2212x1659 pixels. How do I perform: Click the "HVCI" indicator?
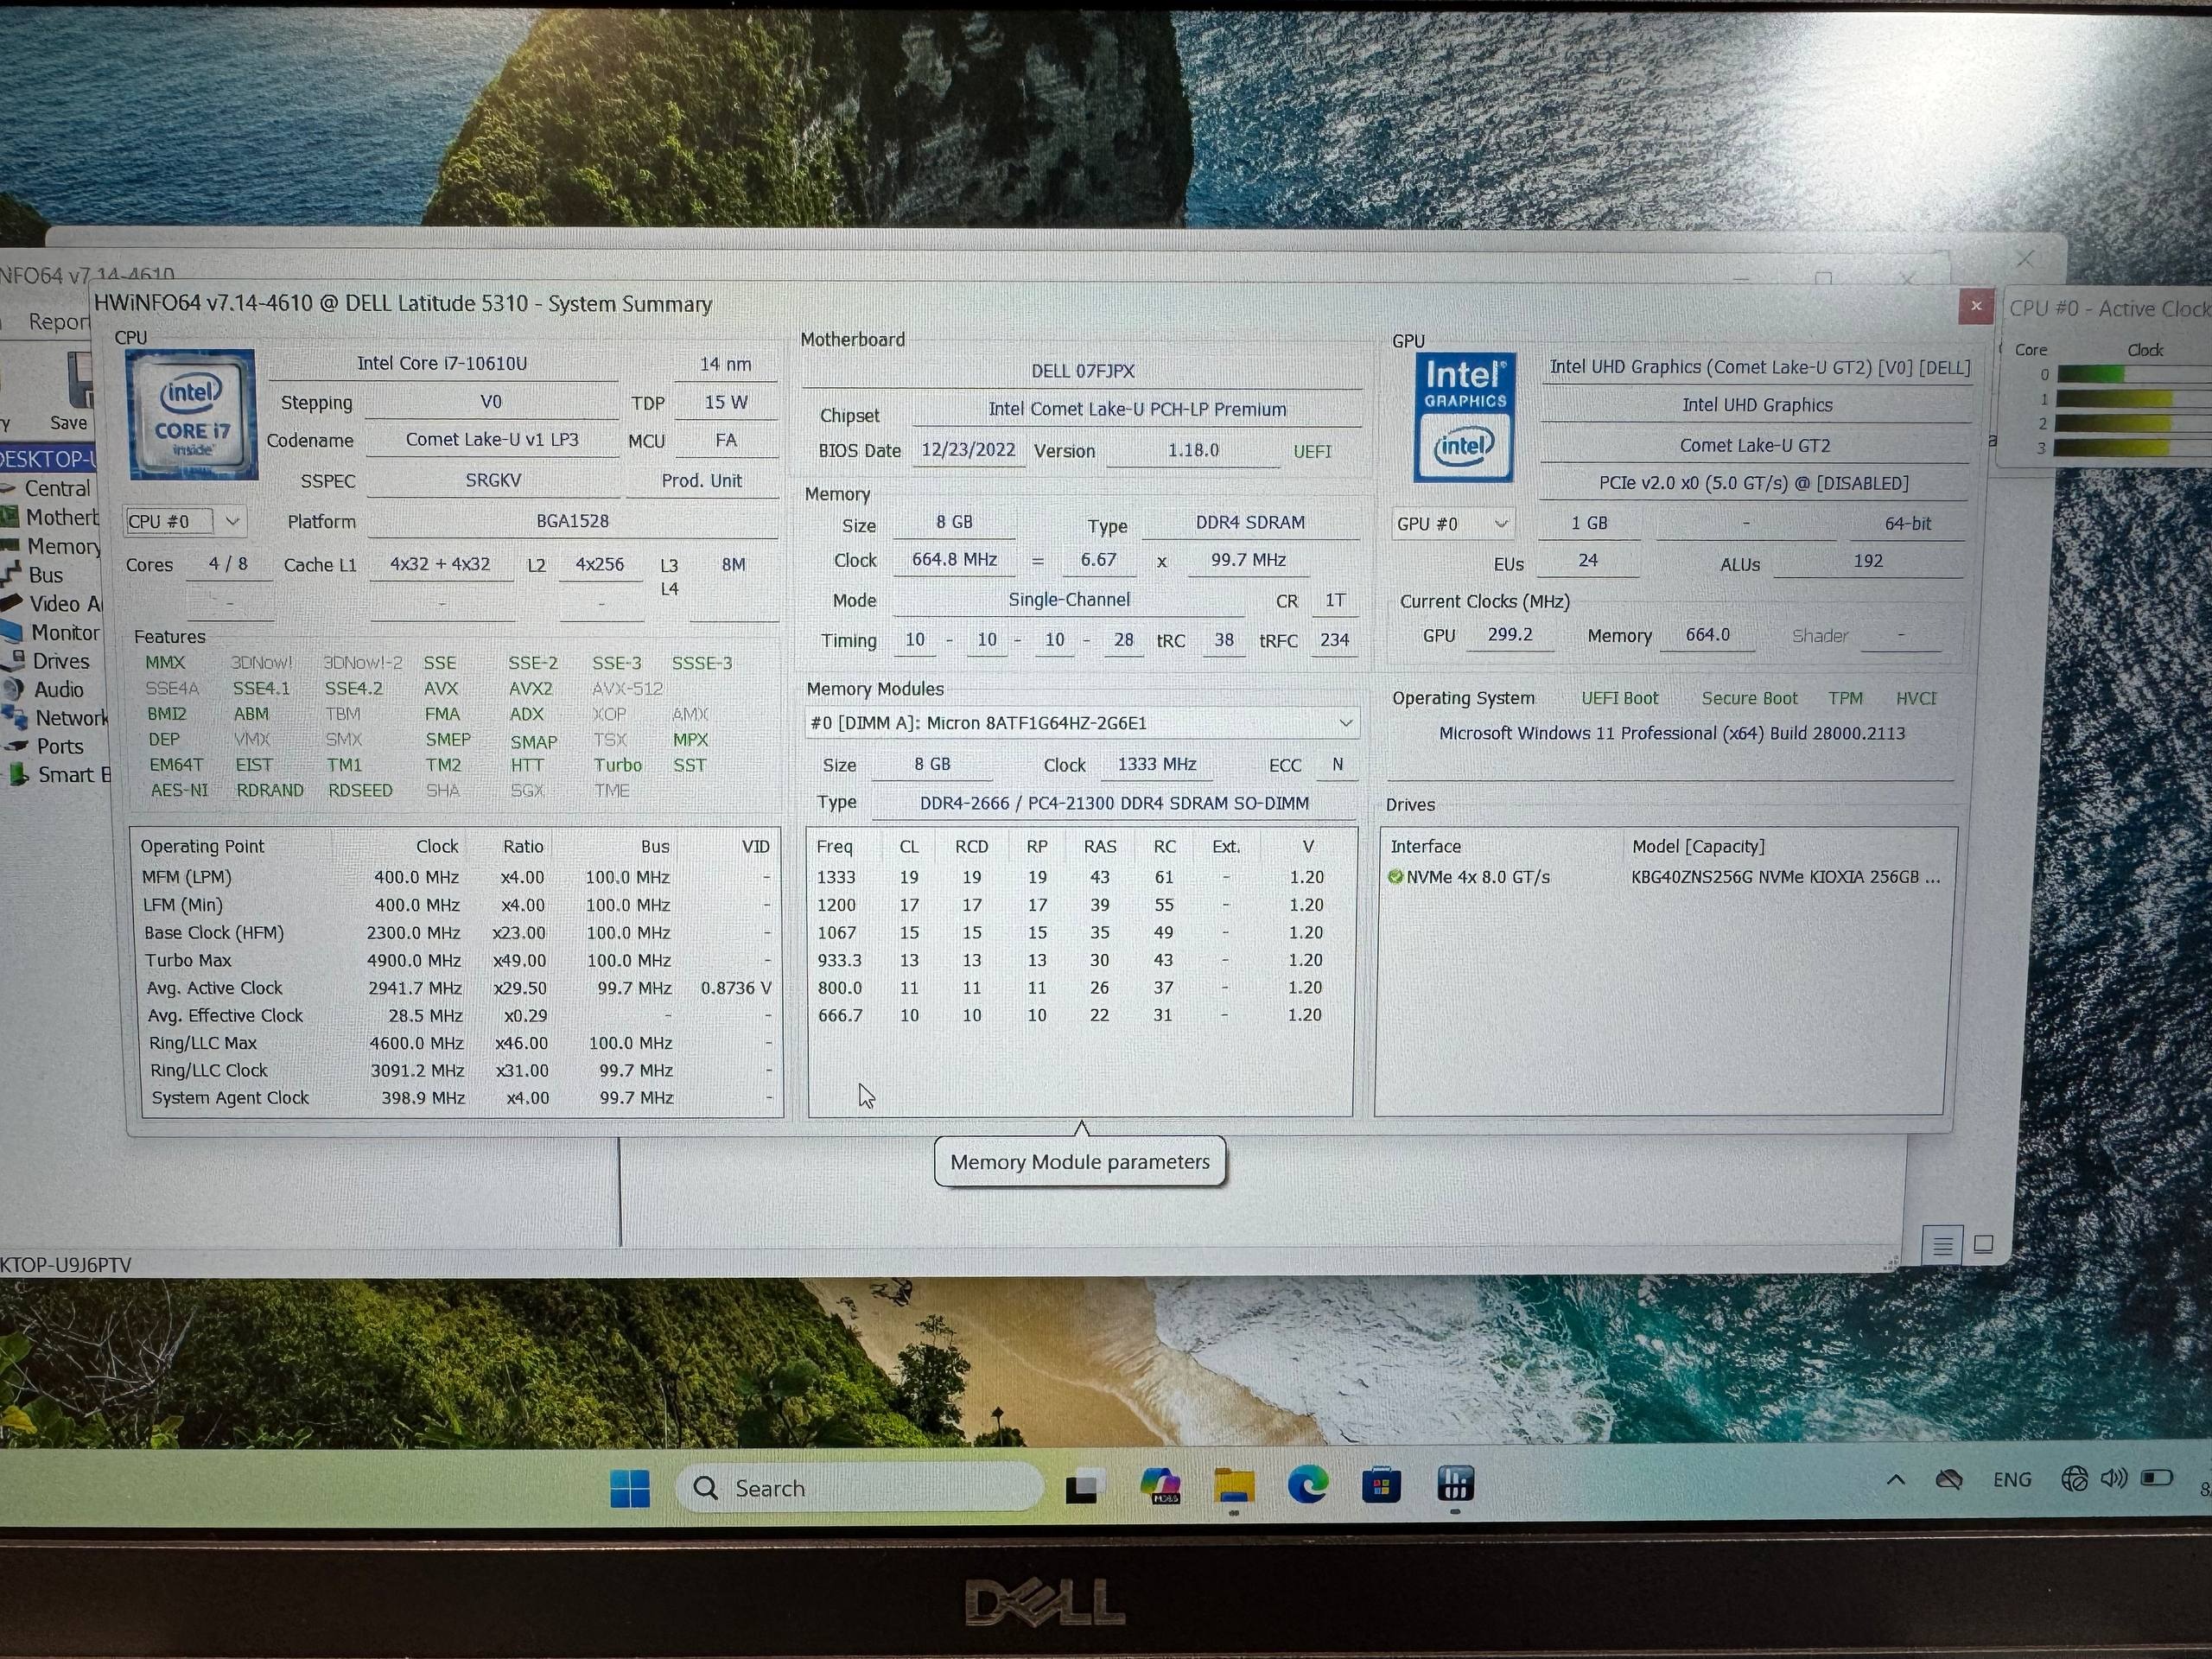click(x=1915, y=699)
